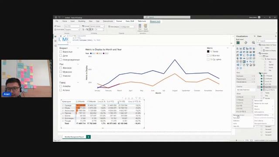Open Table view from left sidebar
The width and height of the screenshot is (279, 157).
pos(55,41)
